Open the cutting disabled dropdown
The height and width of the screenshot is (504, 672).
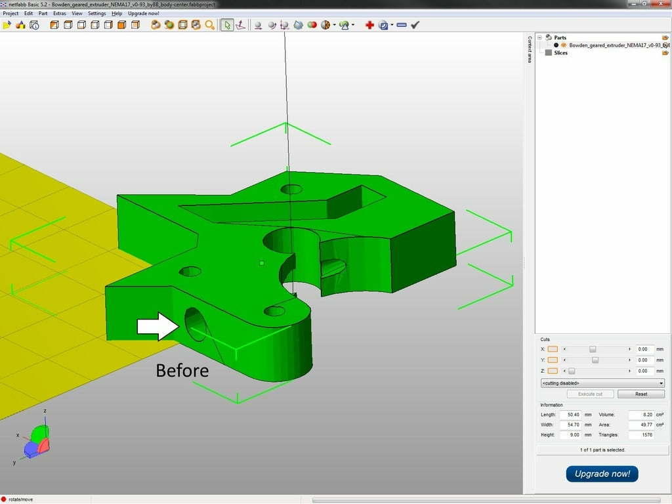pos(602,383)
